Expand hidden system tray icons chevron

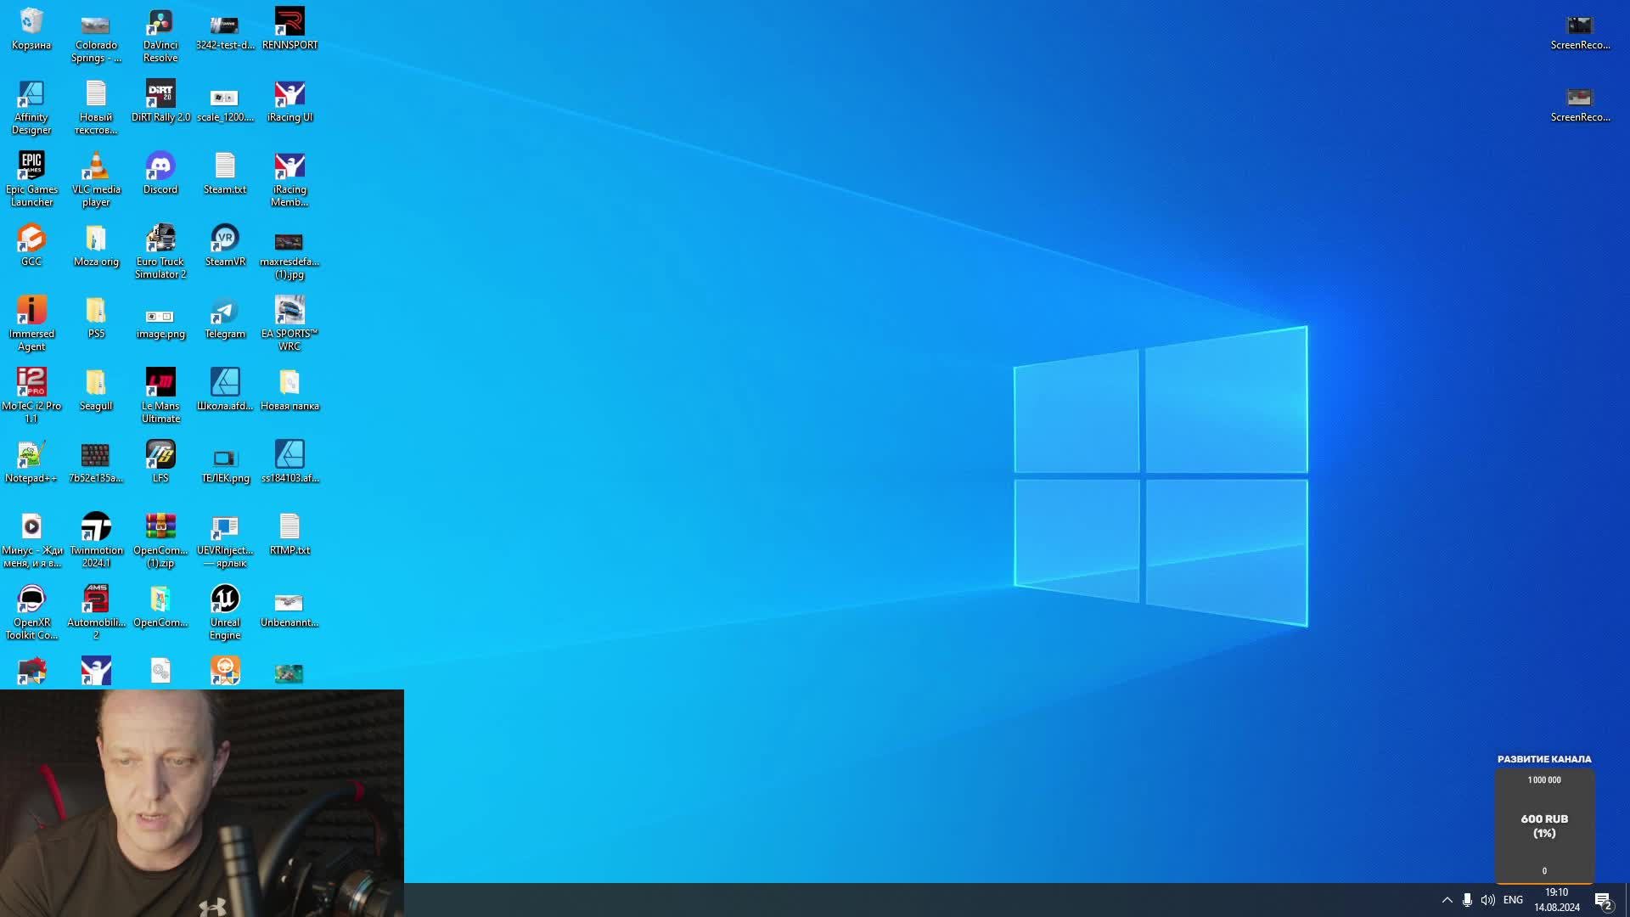[x=1447, y=900]
